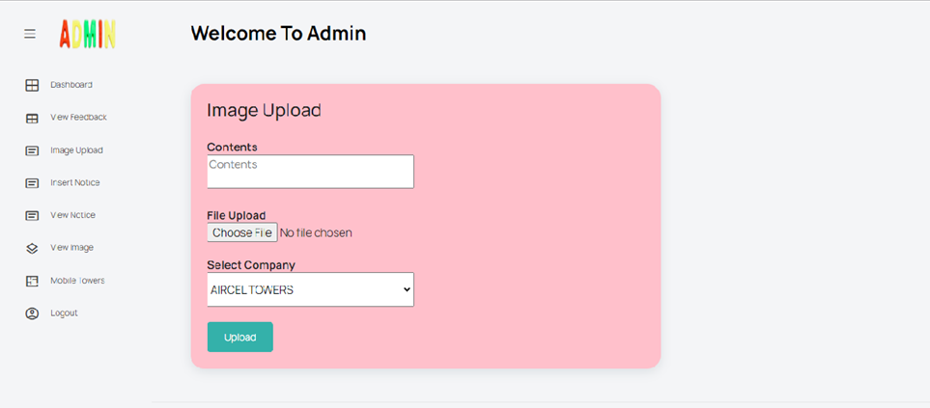Click the hamburger menu icon
The height and width of the screenshot is (408, 930).
pyautogui.click(x=30, y=34)
